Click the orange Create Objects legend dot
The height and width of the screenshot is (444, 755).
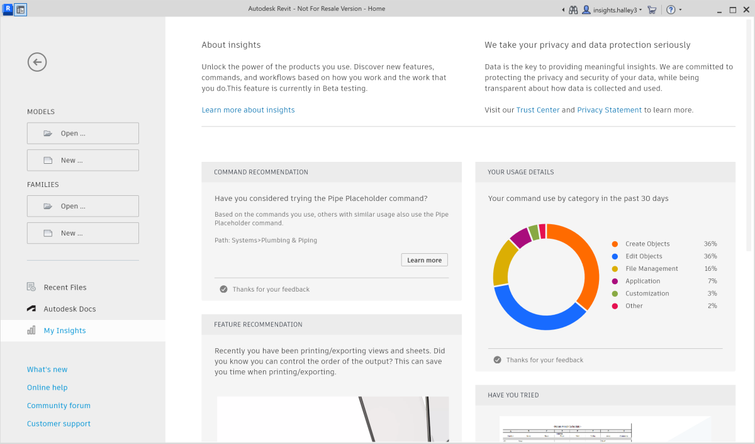click(x=615, y=244)
